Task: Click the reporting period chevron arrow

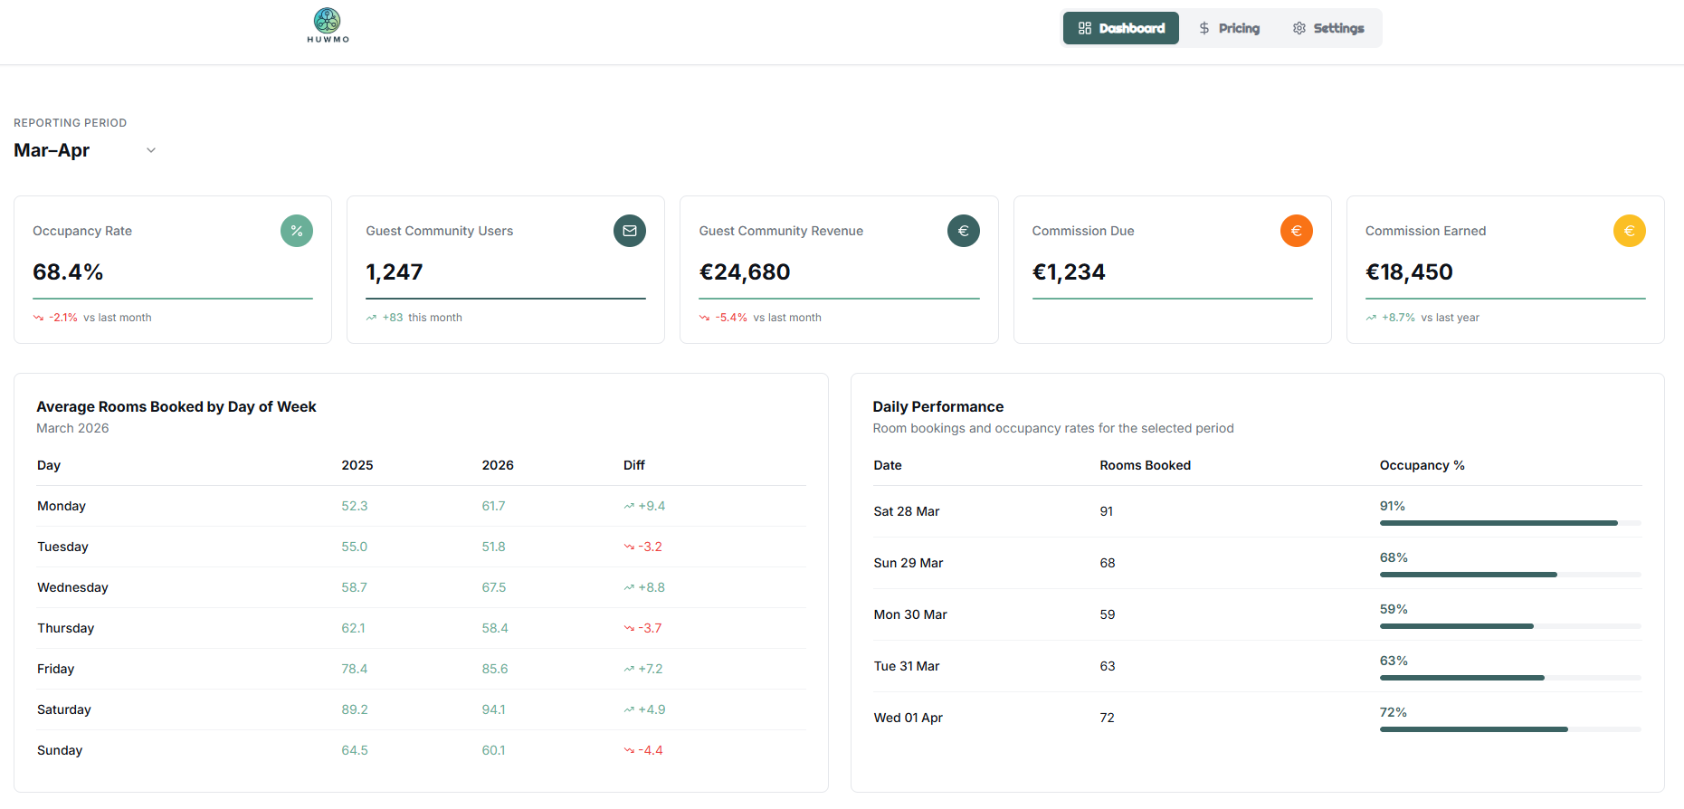Action: (x=151, y=150)
